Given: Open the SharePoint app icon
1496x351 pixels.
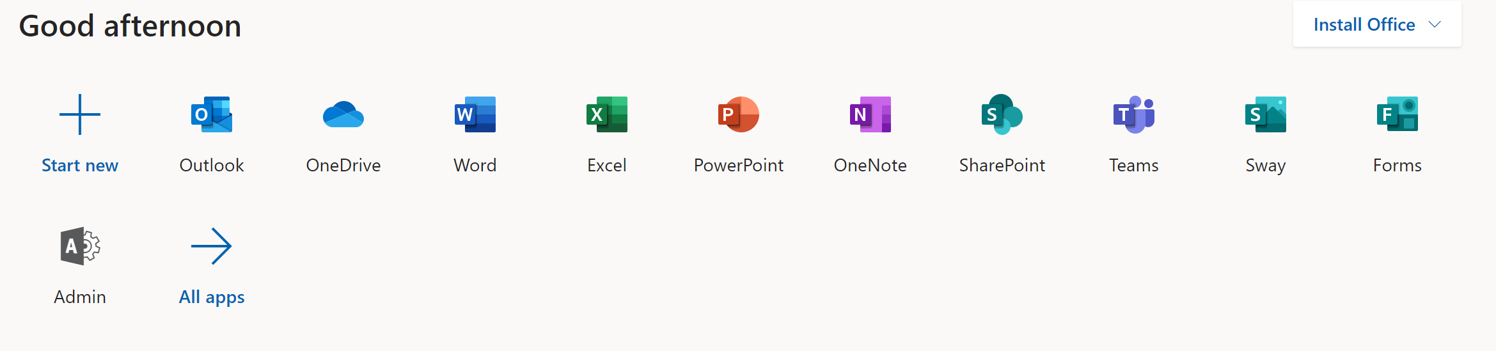Looking at the screenshot, I should point(1002,114).
